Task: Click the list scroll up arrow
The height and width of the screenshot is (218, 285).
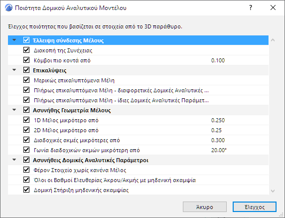Action: (273, 40)
